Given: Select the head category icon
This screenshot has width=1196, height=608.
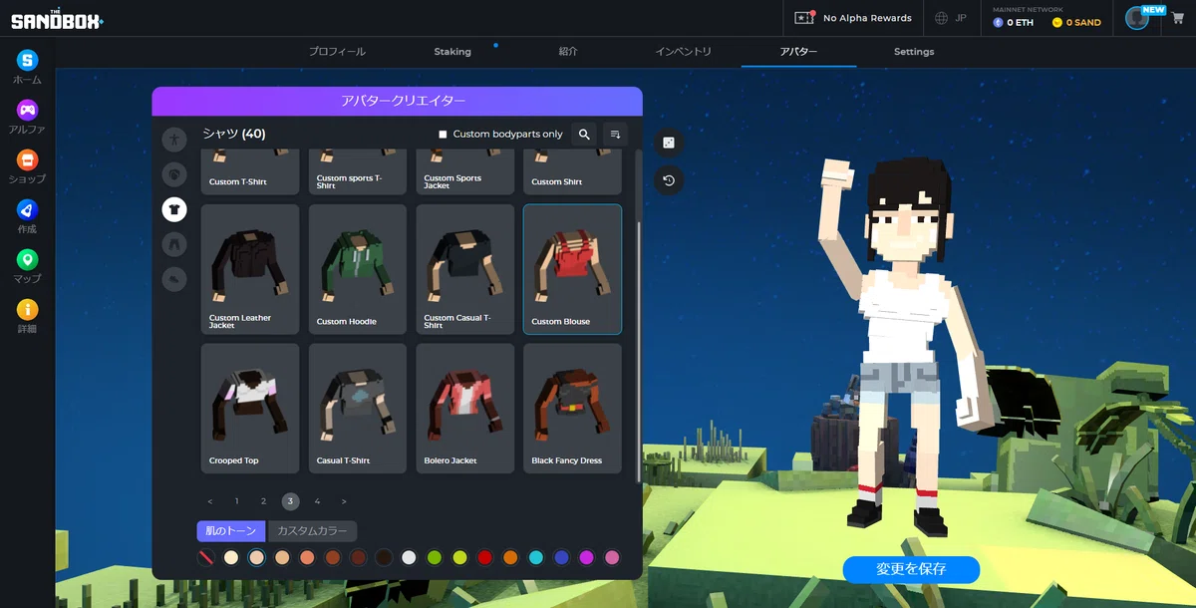Looking at the screenshot, I should tap(174, 174).
